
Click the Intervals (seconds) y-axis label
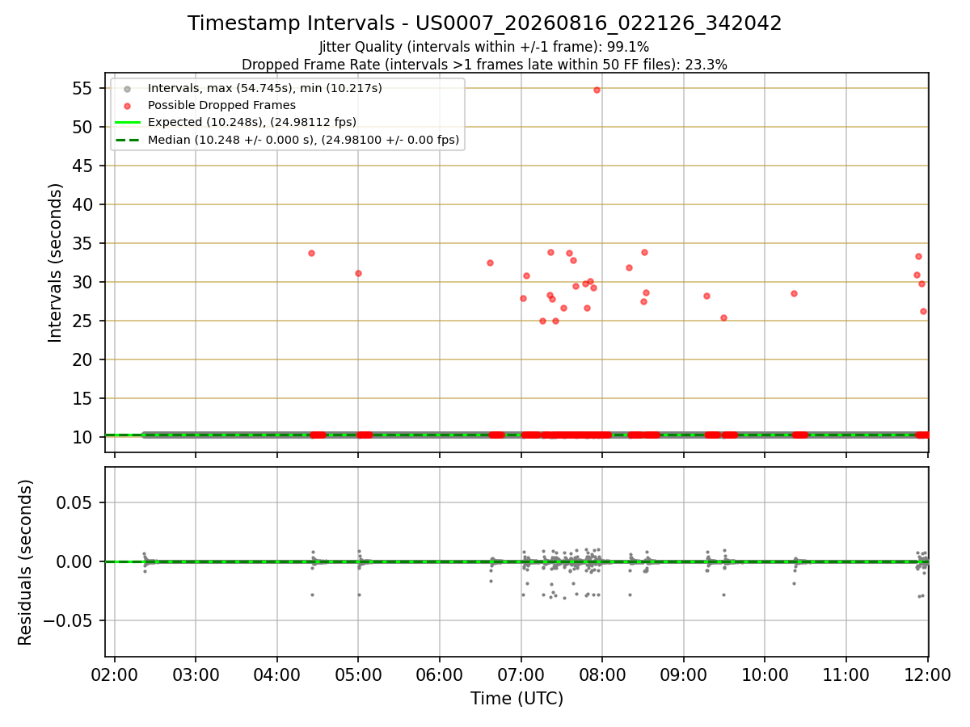56,263
